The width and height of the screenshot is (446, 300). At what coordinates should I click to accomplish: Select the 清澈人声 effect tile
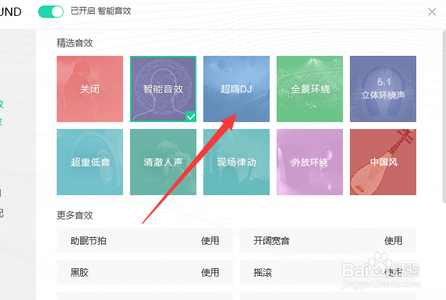[163, 162]
